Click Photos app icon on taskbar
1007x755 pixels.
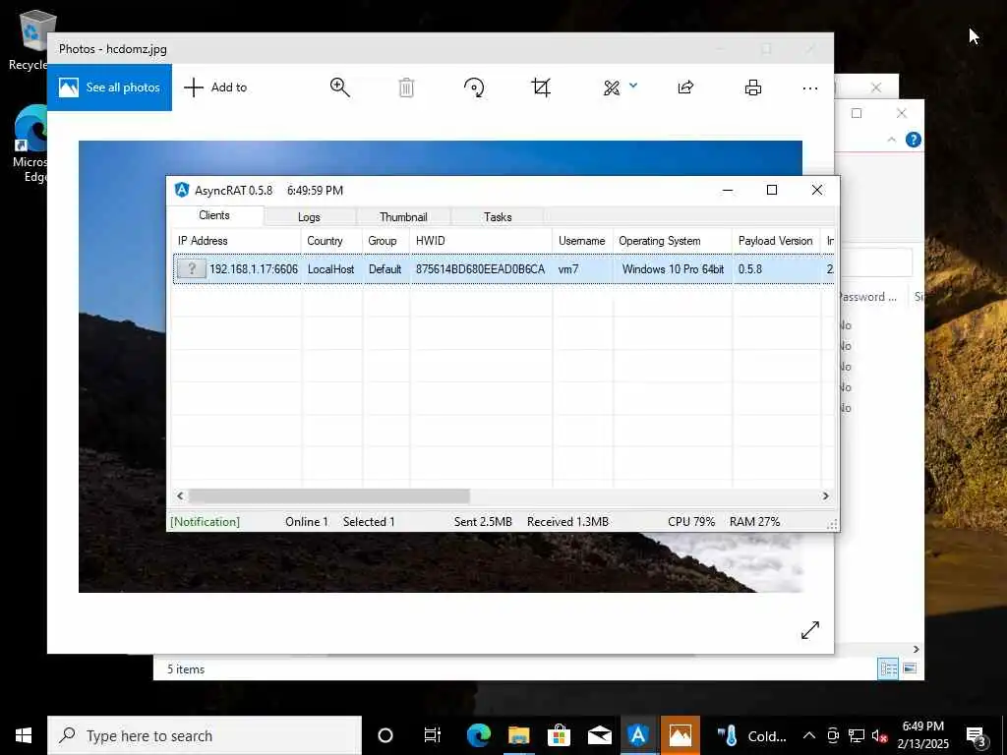(x=681, y=735)
